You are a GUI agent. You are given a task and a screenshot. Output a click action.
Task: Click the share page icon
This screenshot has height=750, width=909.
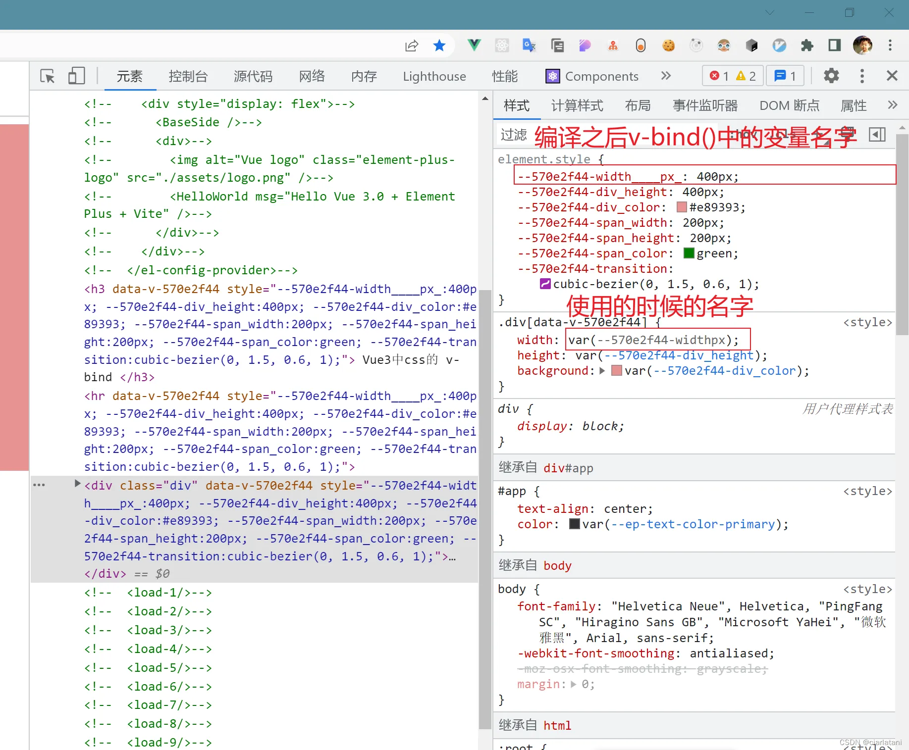click(x=412, y=46)
